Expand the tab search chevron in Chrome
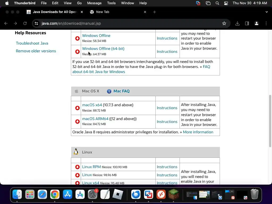272x204 pixels. point(267,12)
